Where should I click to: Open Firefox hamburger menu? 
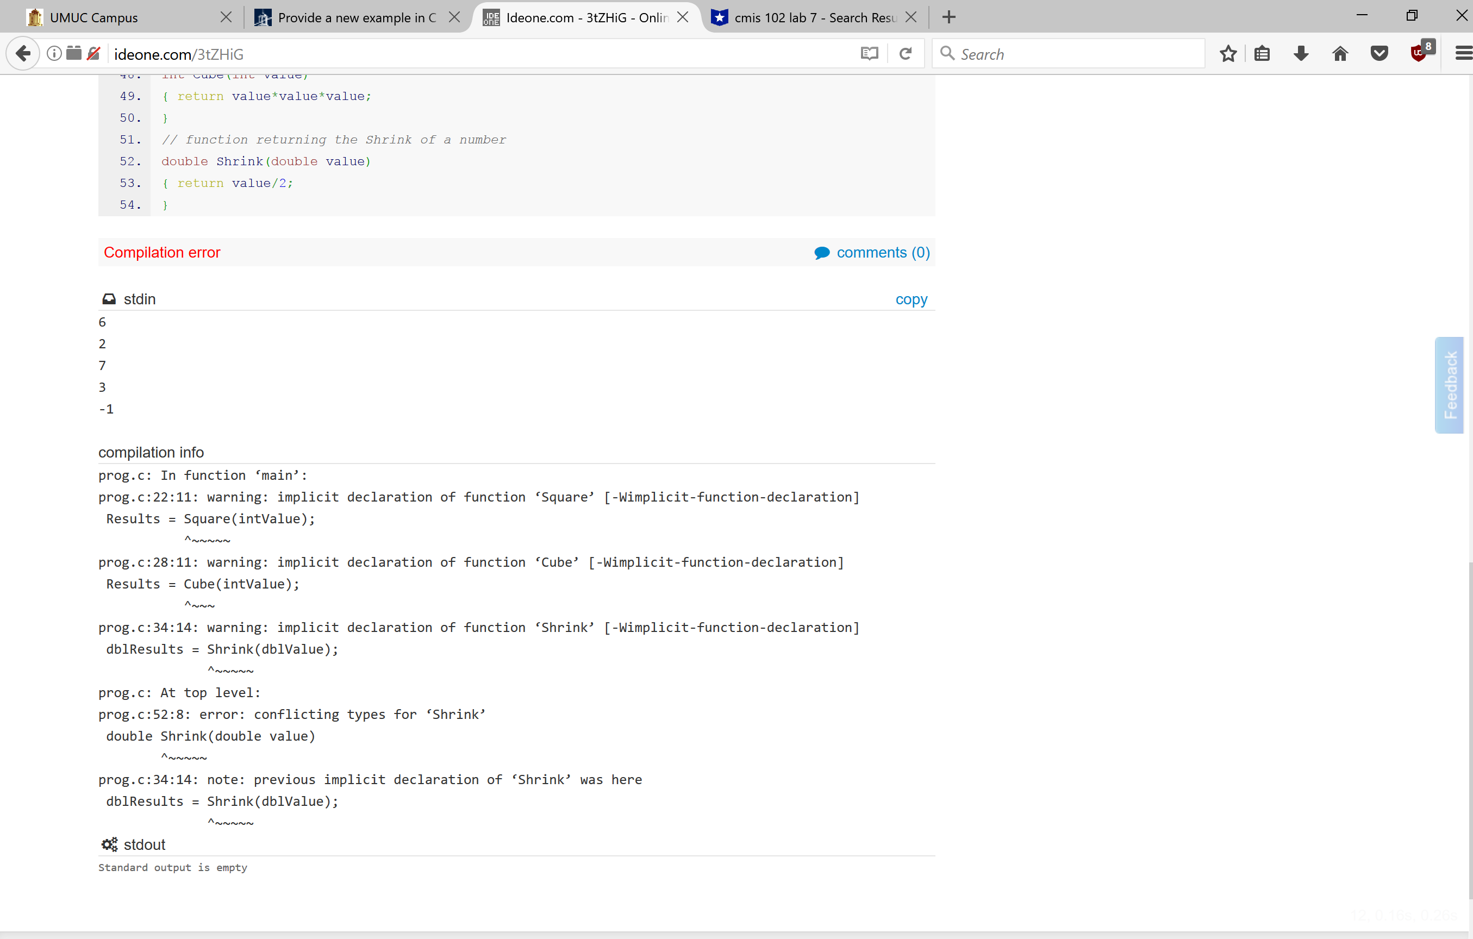[1463, 54]
